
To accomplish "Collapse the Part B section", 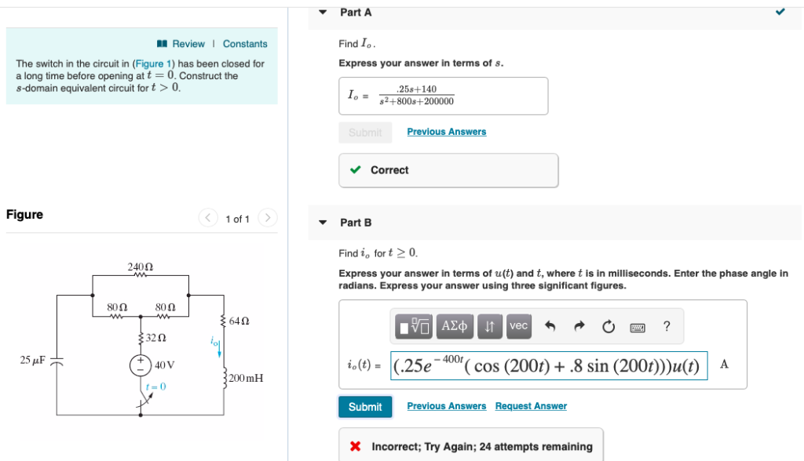I will pyautogui.click(x=323, y=222).
